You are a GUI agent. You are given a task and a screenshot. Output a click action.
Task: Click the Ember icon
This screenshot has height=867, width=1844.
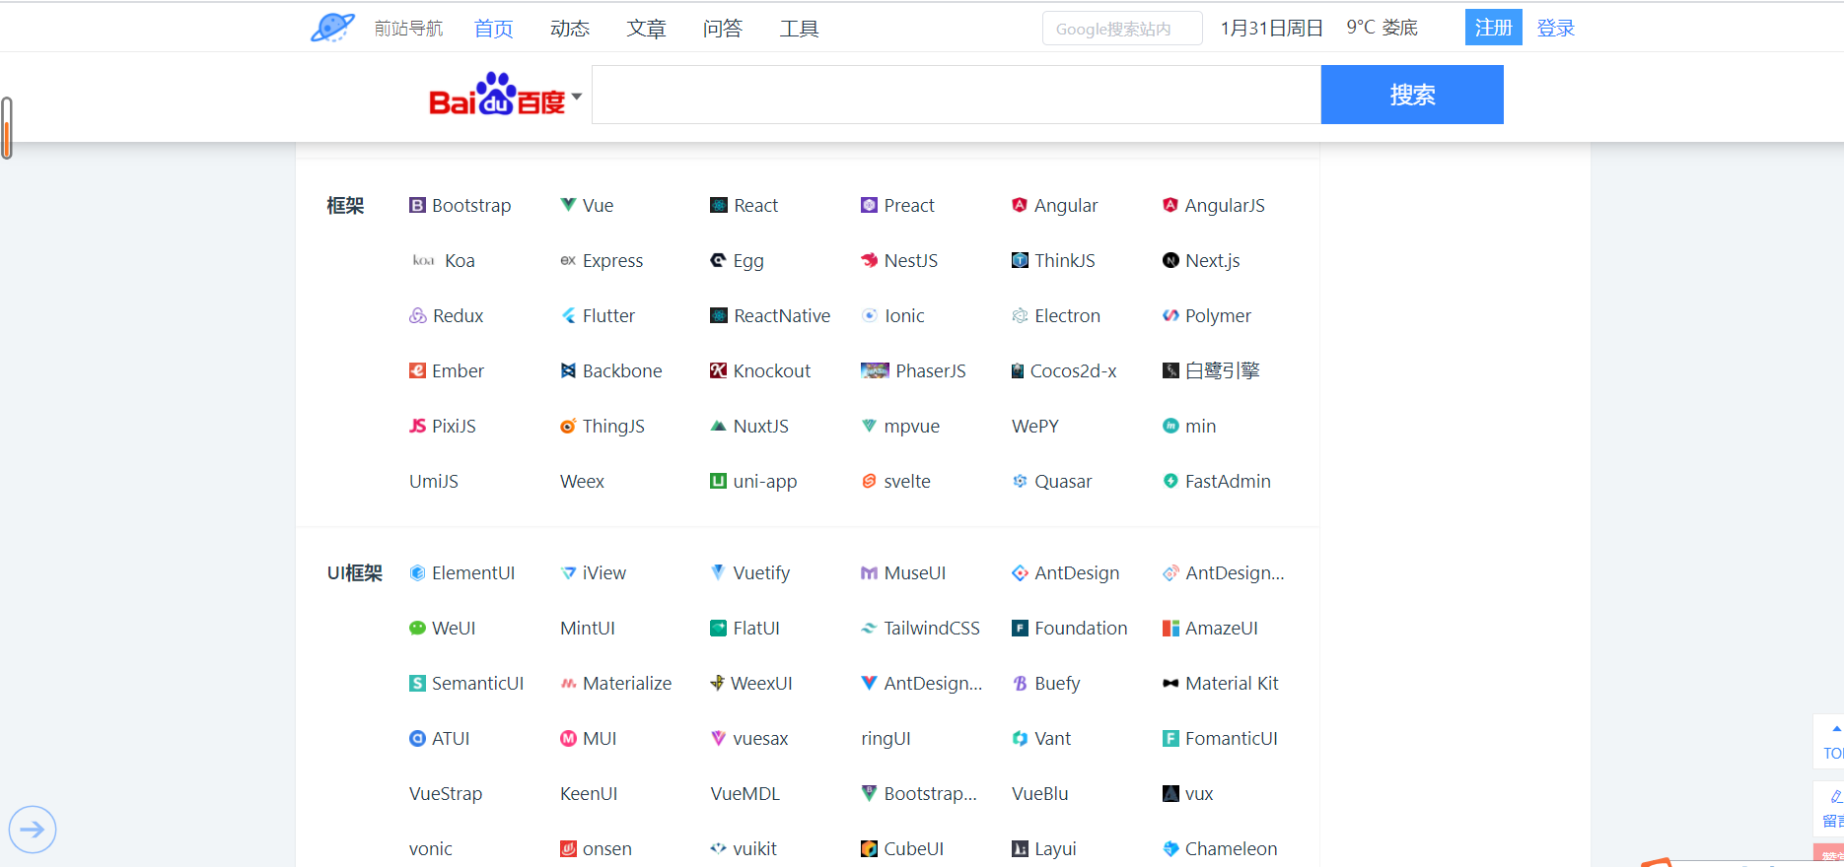[x=417, y=370]
